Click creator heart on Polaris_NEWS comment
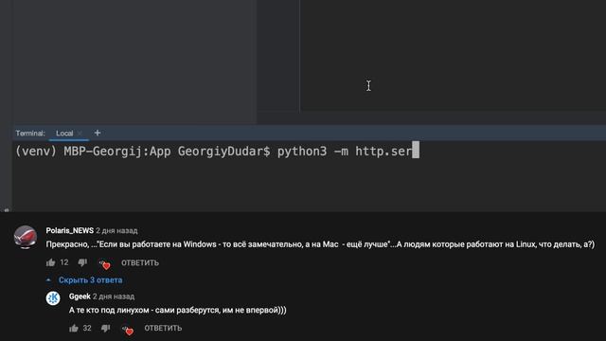 point(104,264)
